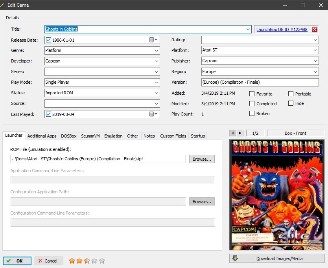Expand the Play Mode dropdown

pyautogui.click(x=156, y=83)
